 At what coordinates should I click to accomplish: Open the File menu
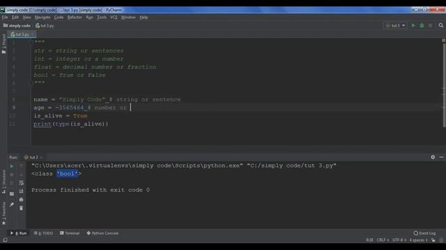tap(5, 17)
